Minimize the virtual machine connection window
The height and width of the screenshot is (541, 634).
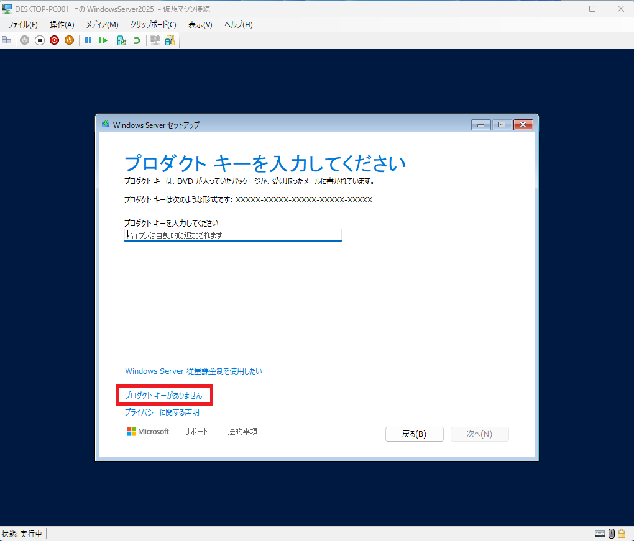pyautogui.click(x=564, y=9)
